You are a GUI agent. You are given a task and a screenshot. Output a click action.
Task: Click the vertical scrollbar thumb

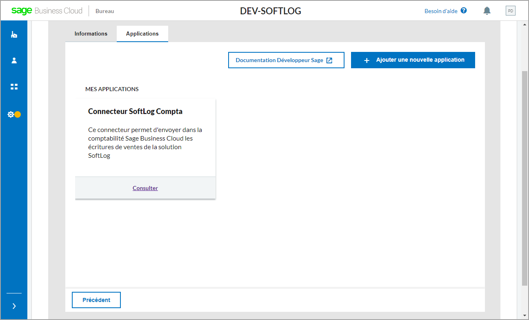tap(525, 178)
